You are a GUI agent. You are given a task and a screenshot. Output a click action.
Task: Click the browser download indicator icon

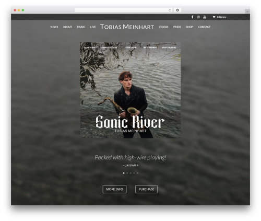(x=177, y=10)
